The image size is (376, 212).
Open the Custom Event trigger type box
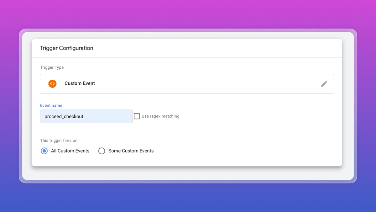click(x=187, y=84)
